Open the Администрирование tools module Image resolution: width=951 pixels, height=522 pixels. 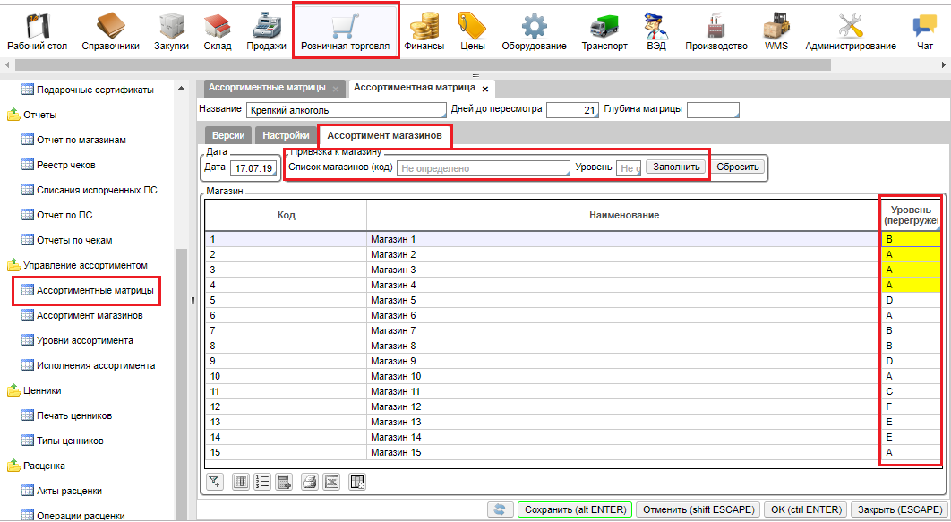pyautogui.click(x=850, y=31)
